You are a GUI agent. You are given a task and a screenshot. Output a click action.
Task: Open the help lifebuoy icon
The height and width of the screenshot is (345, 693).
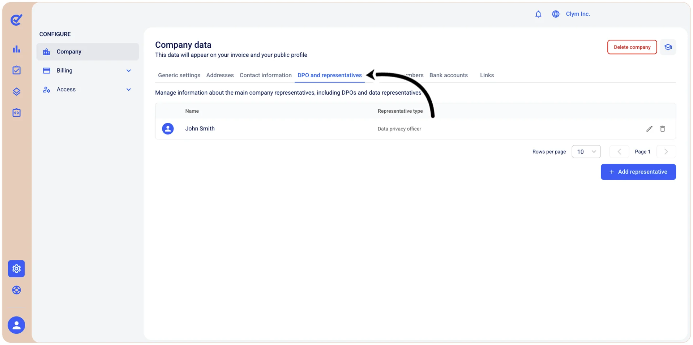[16, 290]
